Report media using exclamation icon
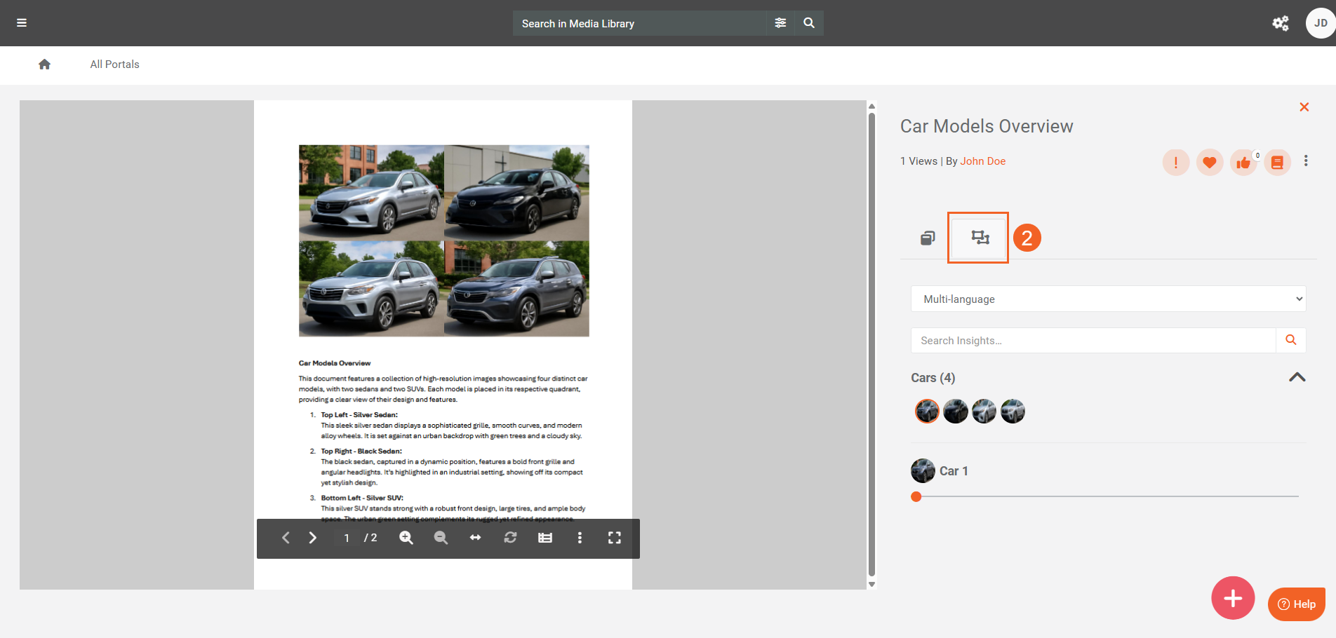Screen dimensions: 1336x638 point(1175,163)
